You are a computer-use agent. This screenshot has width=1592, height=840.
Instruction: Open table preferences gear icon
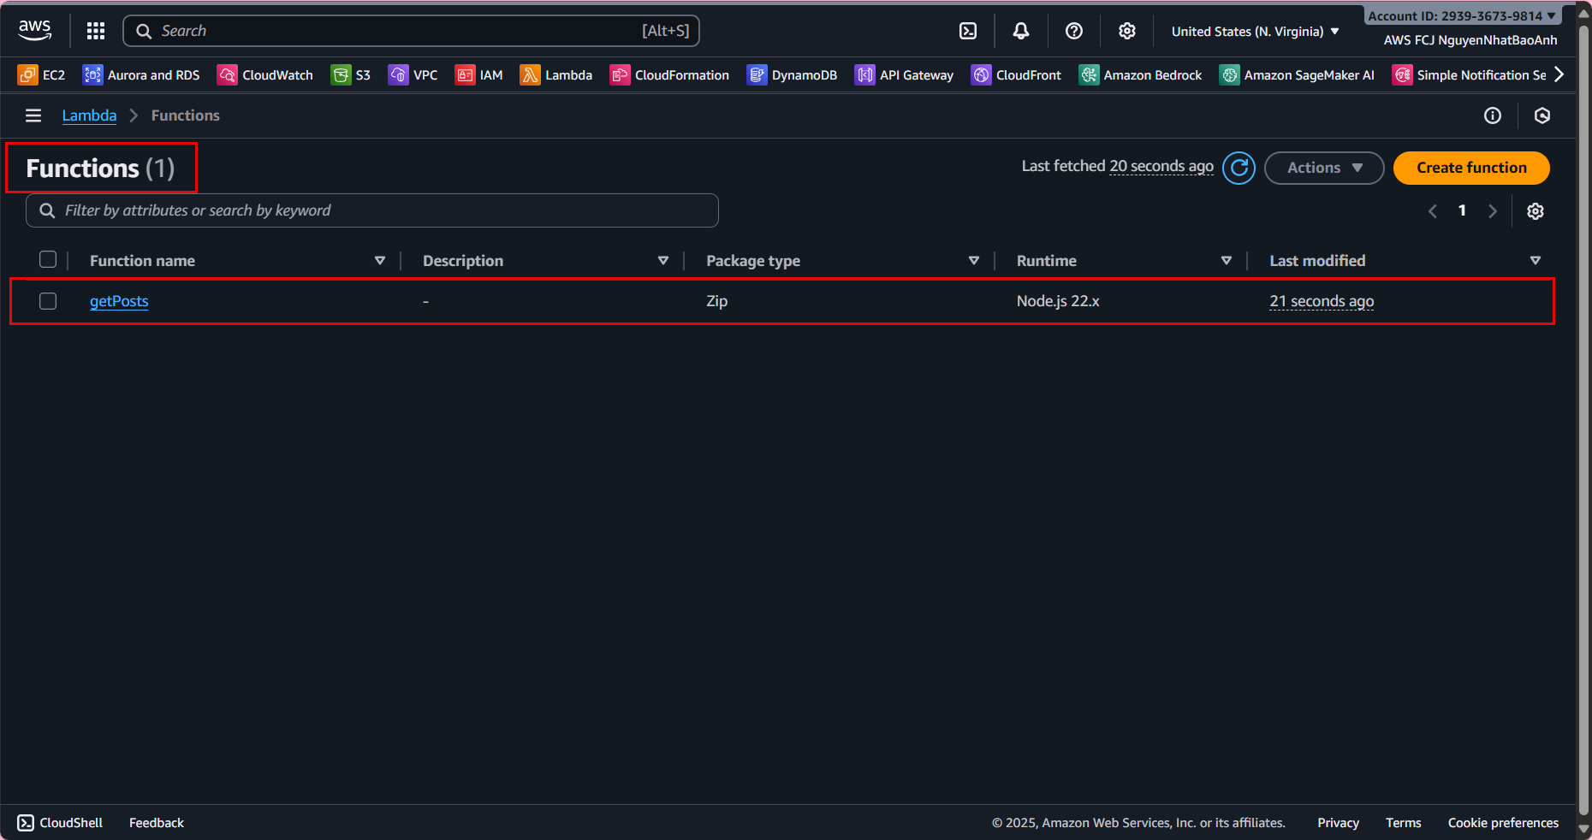coord(1536,211)
